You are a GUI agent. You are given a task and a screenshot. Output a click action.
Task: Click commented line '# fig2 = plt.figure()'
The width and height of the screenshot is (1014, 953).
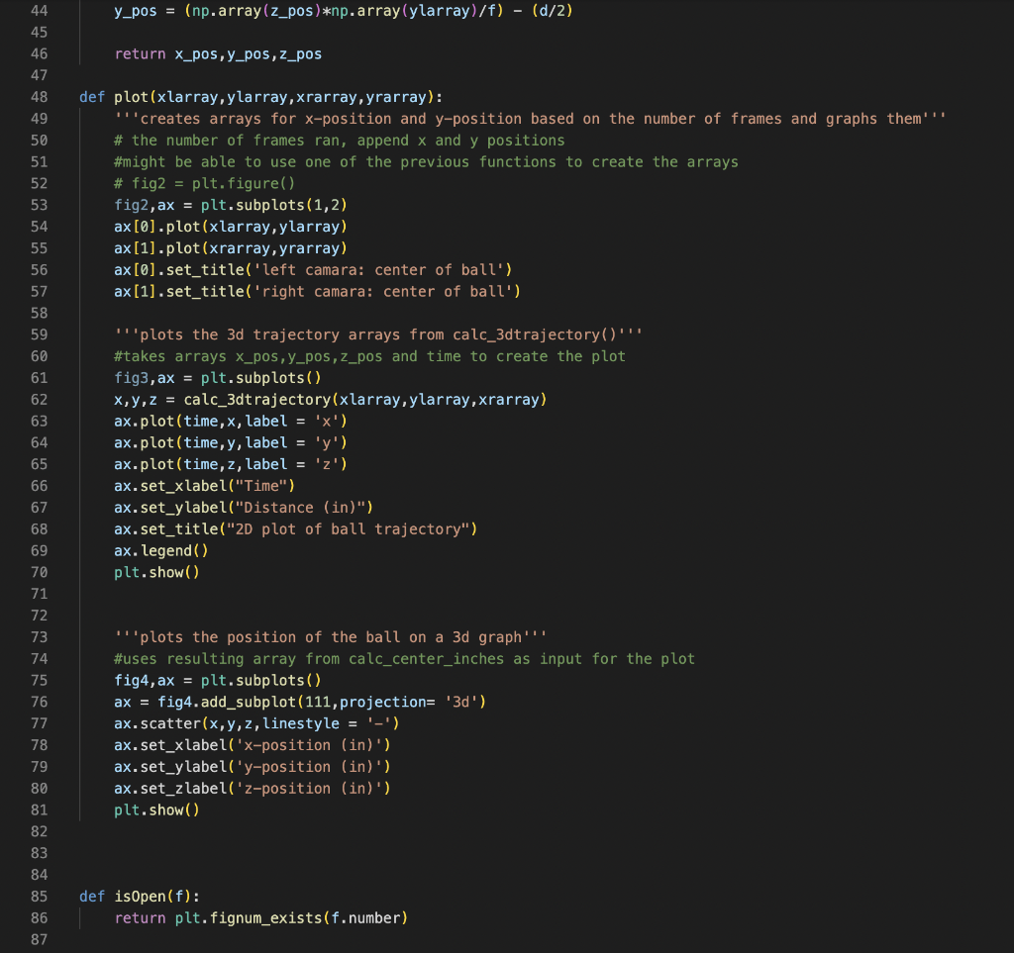point(204,183)
